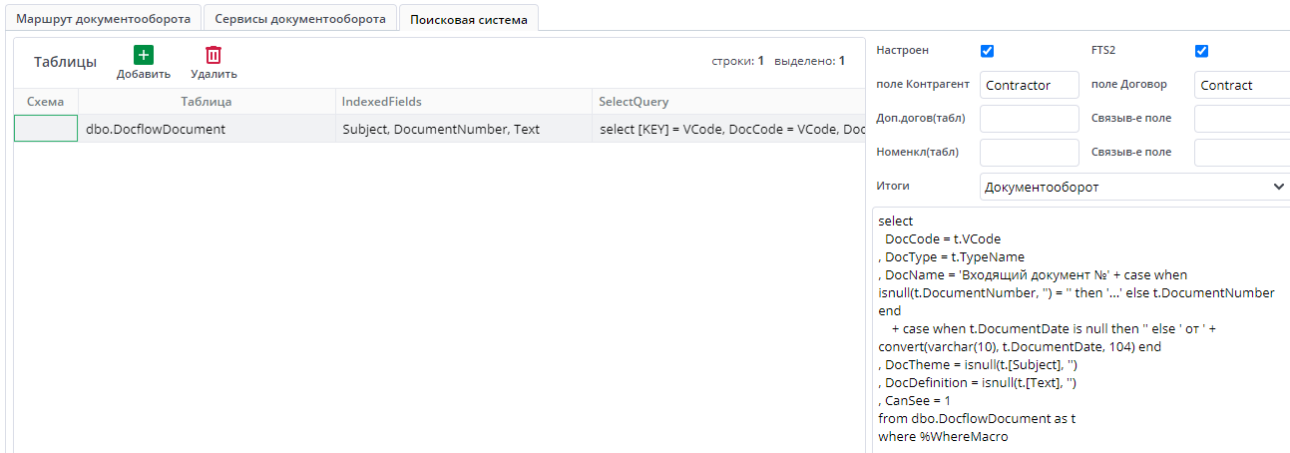
Task: Click the ', CanSee = 1' line
Action: [914, 401]
